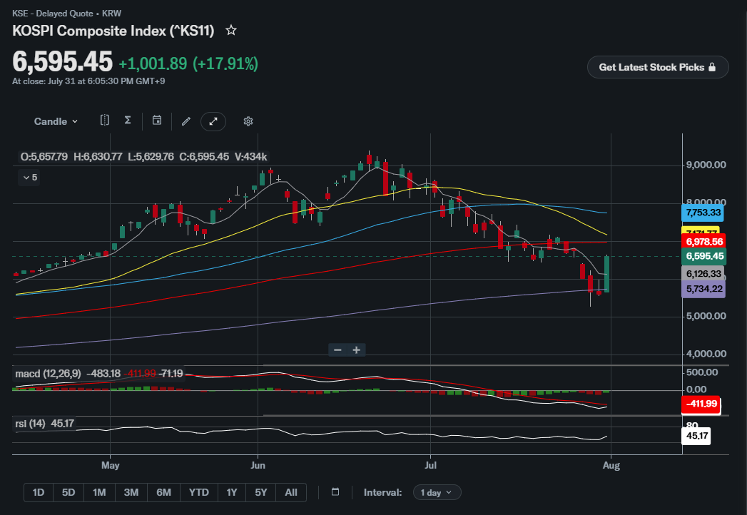Click the rsi (14) indicator label
This screenshot has width=747, height=515.
pos(30,424)
